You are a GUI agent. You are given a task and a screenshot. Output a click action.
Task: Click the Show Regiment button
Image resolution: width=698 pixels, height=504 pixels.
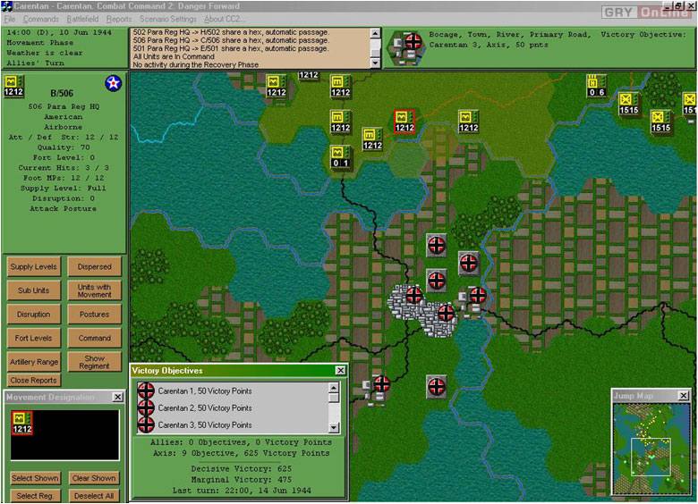pos(95,362)
